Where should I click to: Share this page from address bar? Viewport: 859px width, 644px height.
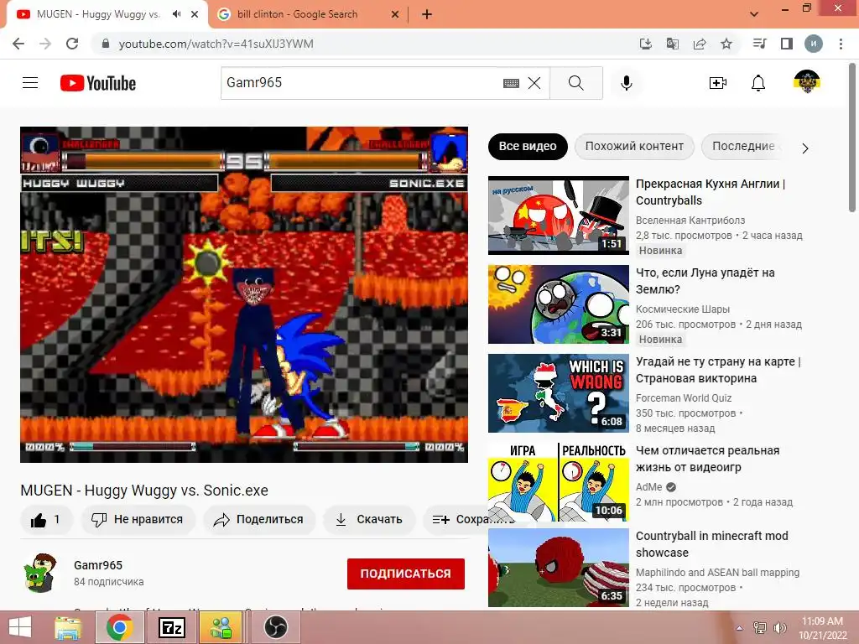tap(700, 44)
